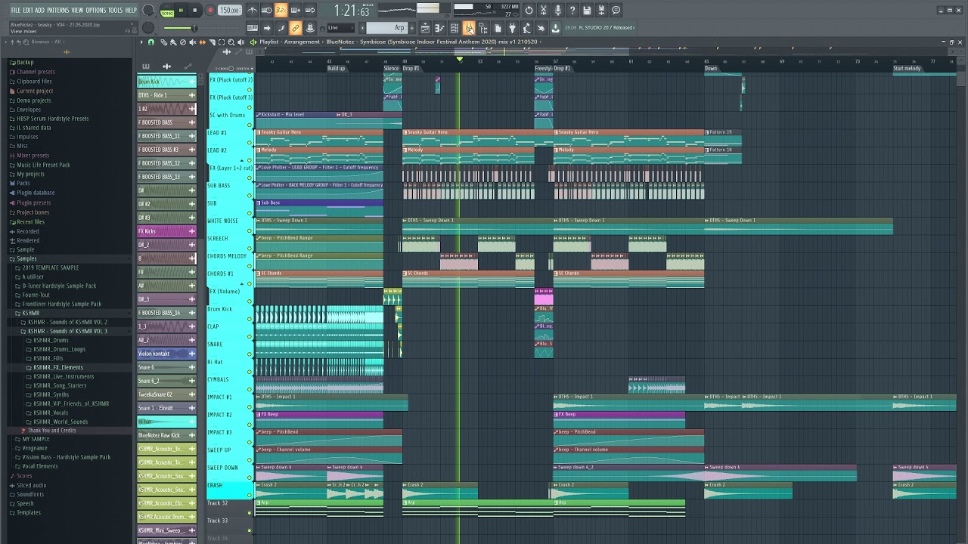
Task: Expand the Backup folder
Action: point(25,63)
